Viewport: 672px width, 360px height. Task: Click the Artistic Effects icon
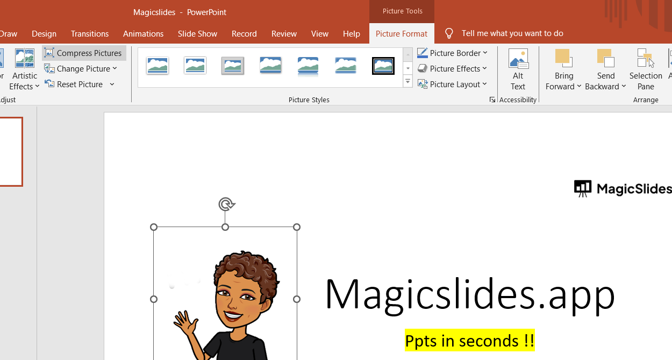(x=25, y=58)
